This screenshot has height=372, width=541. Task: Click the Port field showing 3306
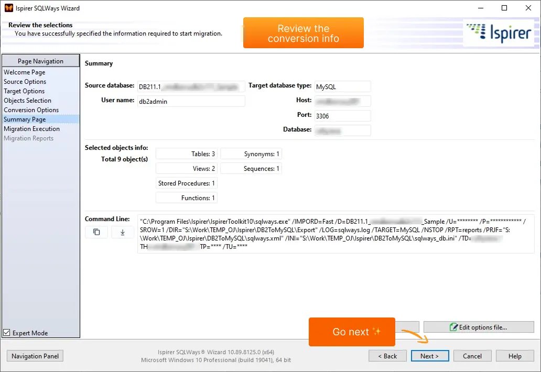click(x=343, y=116)
